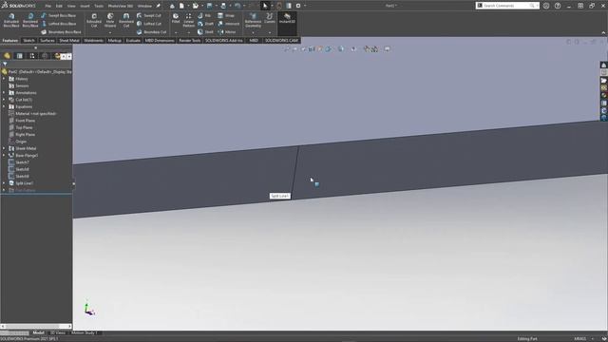
Task: Open the Reference Geometry tool
Action: (x=253, y=20)
